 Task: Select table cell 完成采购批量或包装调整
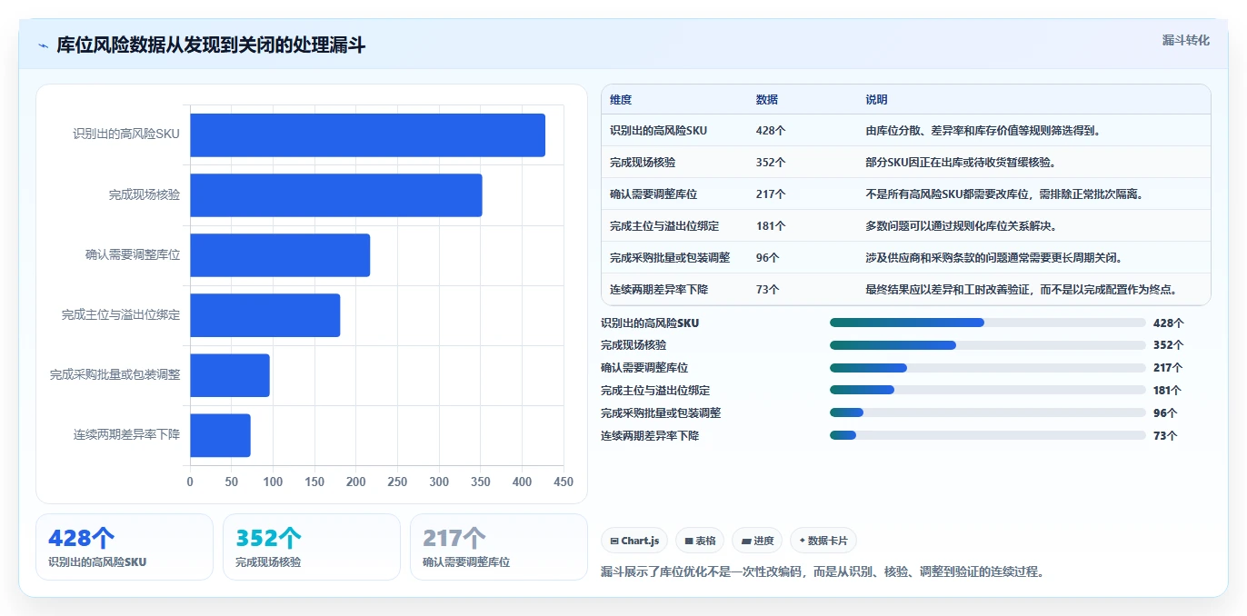pos(670,258)
